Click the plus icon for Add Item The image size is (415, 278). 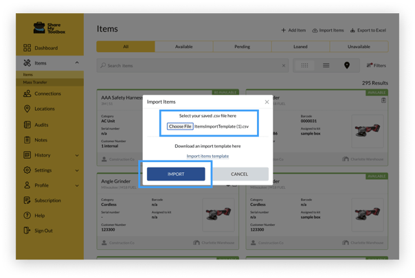point(283,30)
